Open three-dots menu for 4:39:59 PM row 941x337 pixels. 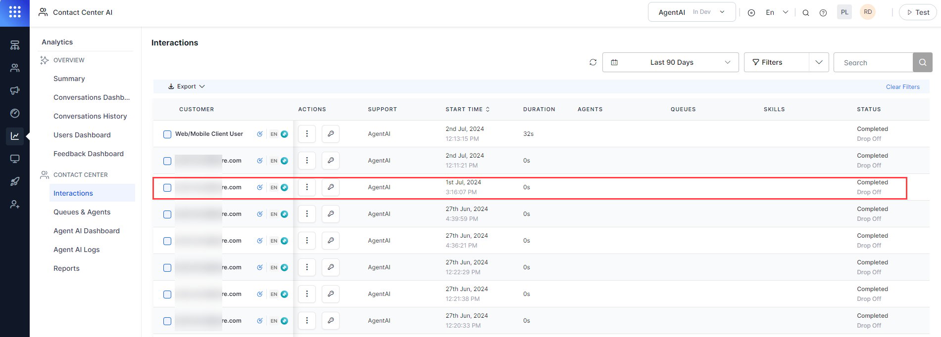point(307,214)
